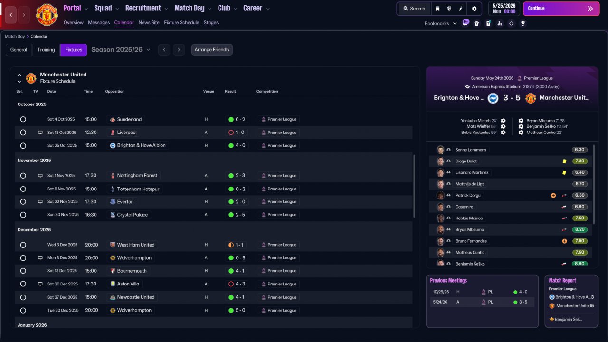Select the Nottingham Forest fixture radio button
The width and height of the screenshot is (608, 342).
click(23, 176)
